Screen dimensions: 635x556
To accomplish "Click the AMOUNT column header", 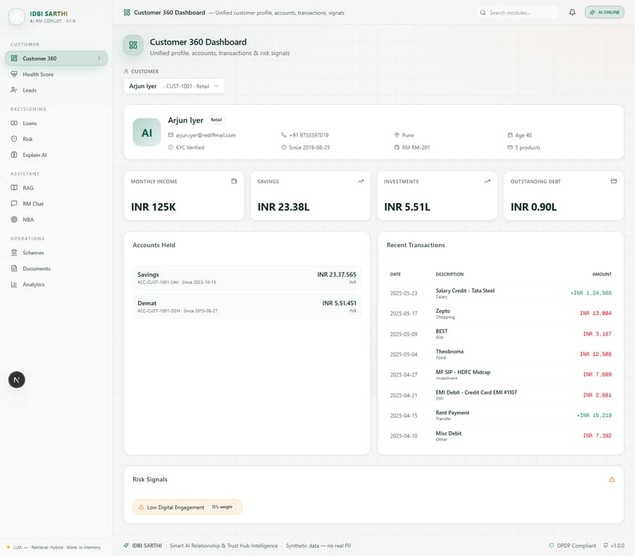I will [602, 274].
